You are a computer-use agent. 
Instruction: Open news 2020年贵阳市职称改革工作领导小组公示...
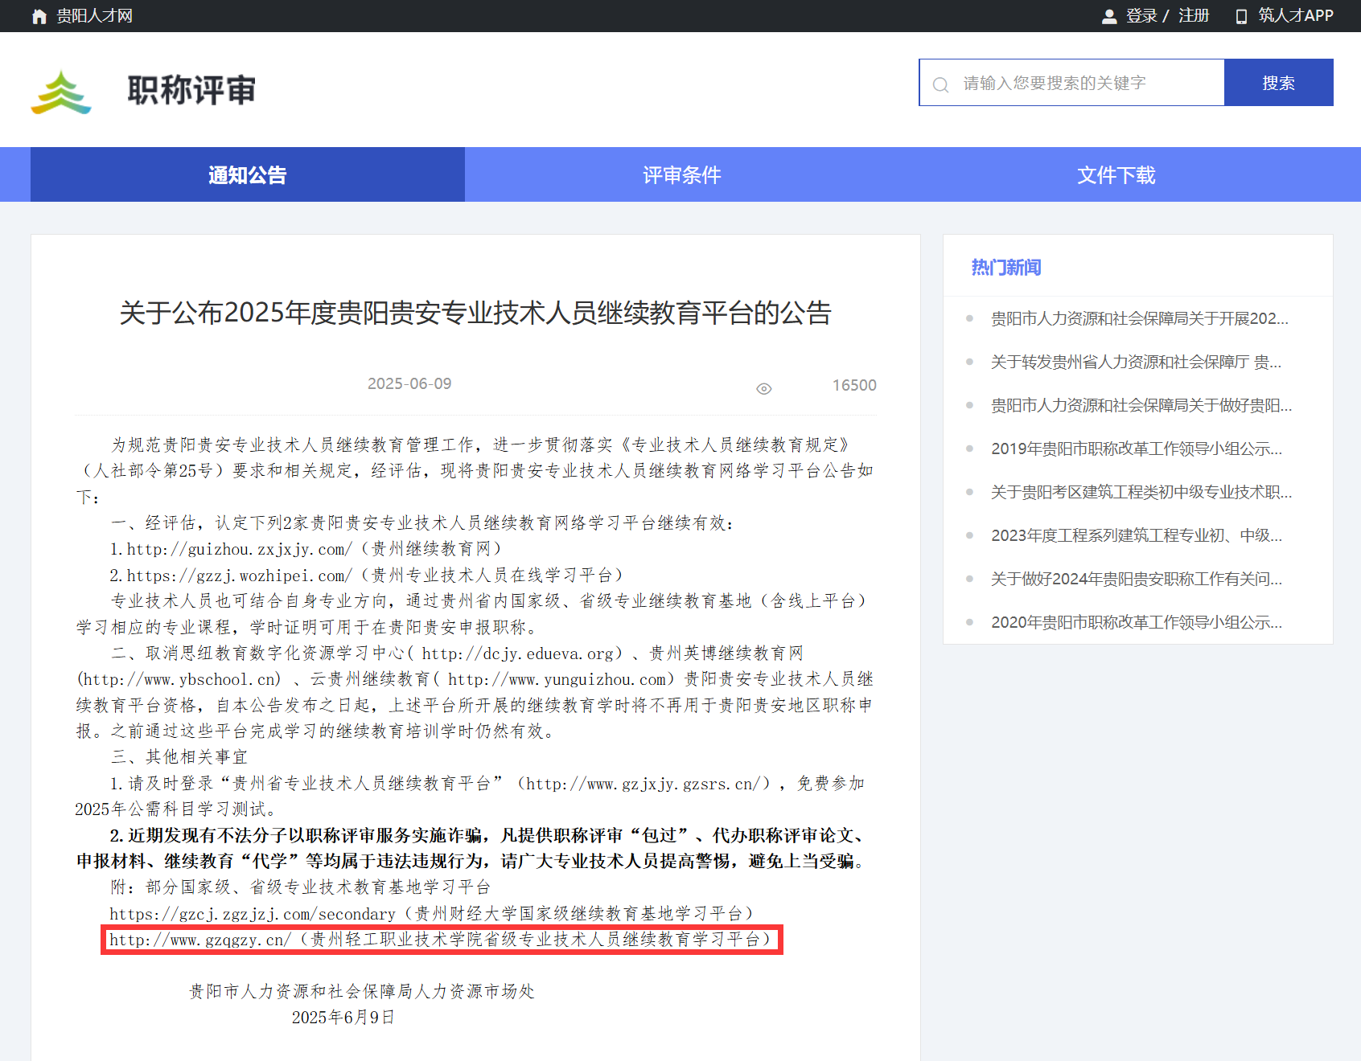click(1137, 622)
